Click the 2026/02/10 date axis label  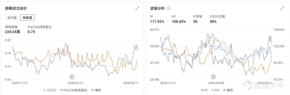click(x=75, y=83)
